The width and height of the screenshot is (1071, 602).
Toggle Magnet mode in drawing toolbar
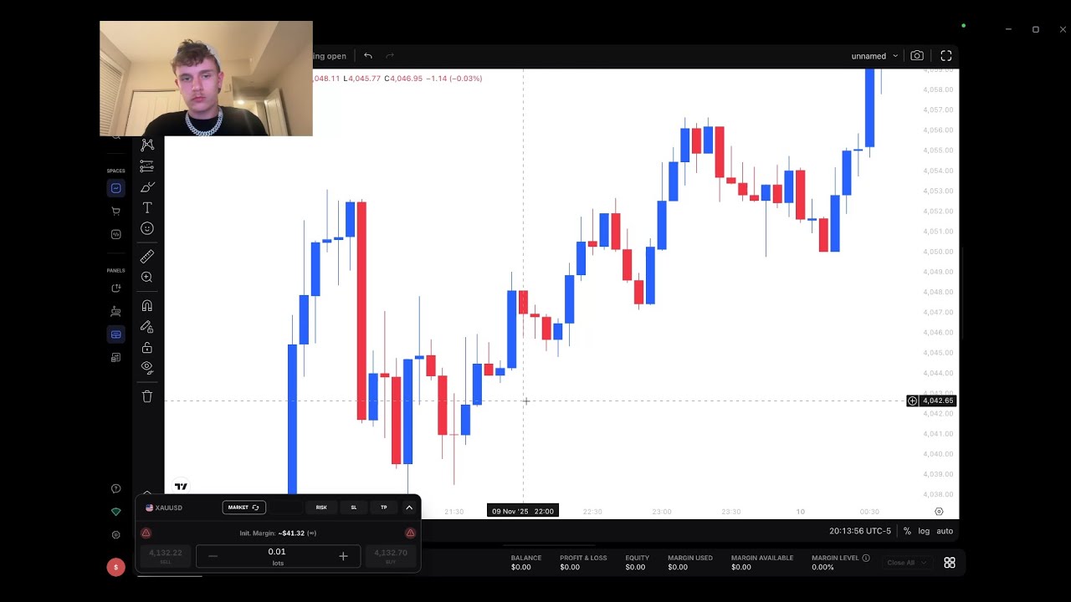pos(147,306)
